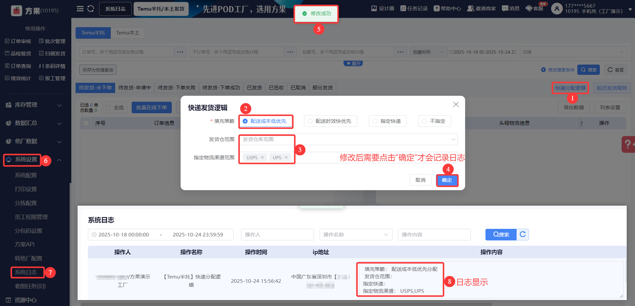Click 修改搜索条件 link
The width and height of the screenshot is (635, 306).
(558, 70)
